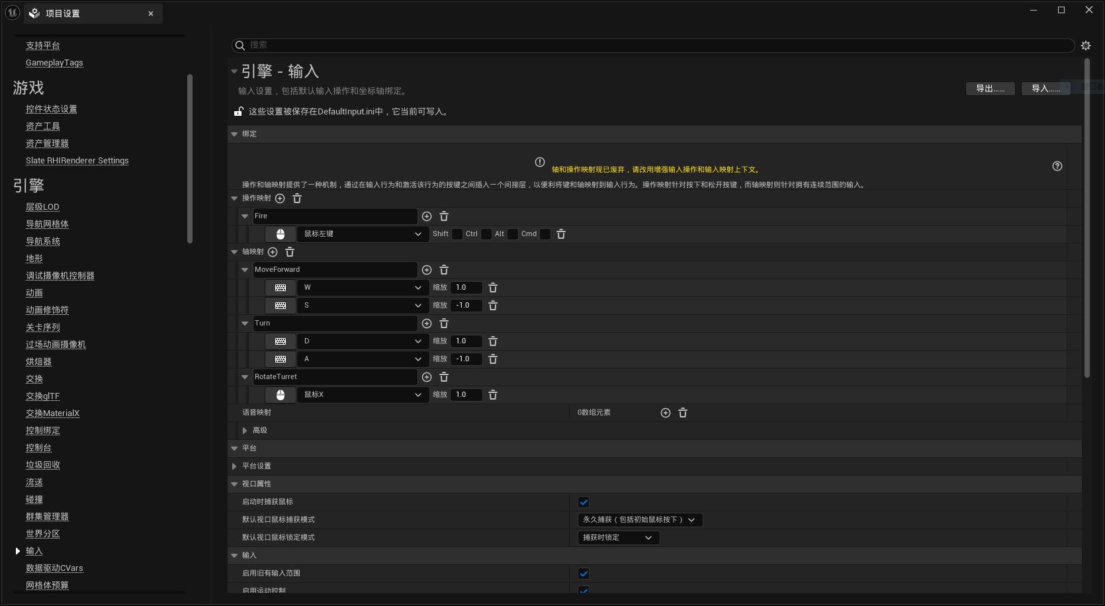Open GameplayTags settings in sidebar
The image size is (1105, 606).
54,63
